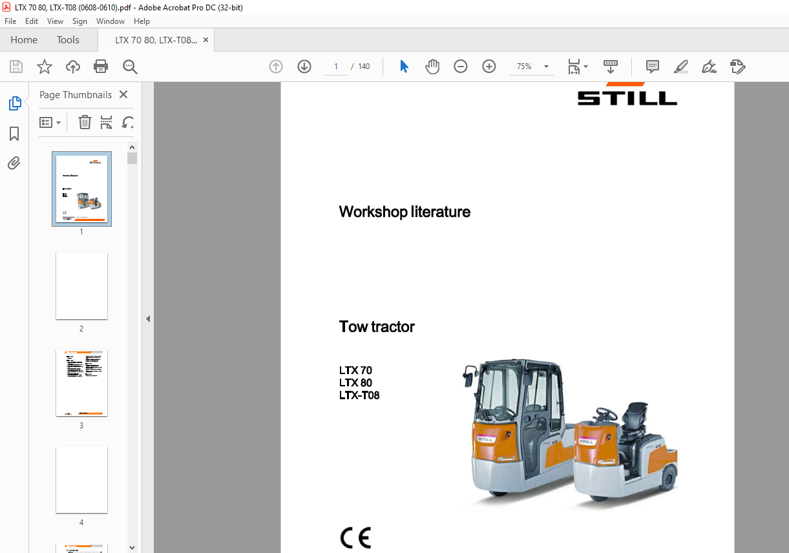Open the Sign document tool
Image resolution: width=789 pixels, height=553 pixels.
click(x=709, y=67)
